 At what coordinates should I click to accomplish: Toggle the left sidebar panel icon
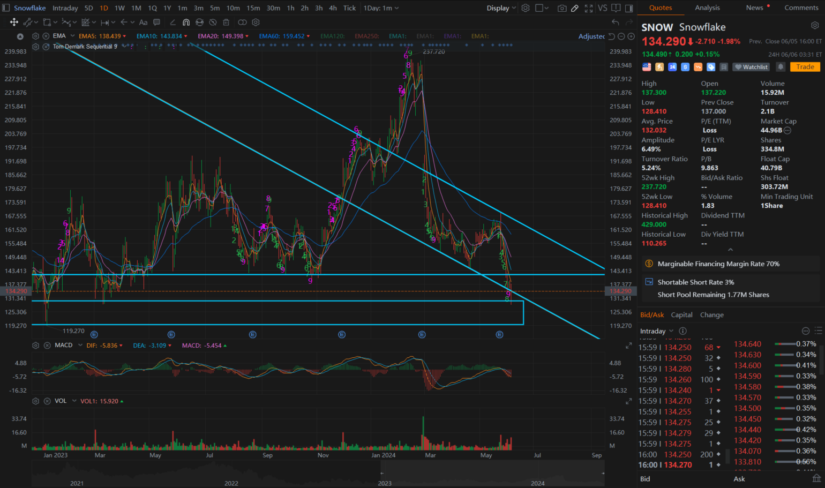[5, 8]
